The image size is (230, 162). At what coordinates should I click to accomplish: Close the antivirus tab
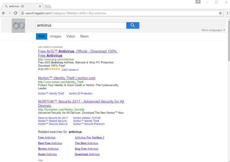point(40,6)
